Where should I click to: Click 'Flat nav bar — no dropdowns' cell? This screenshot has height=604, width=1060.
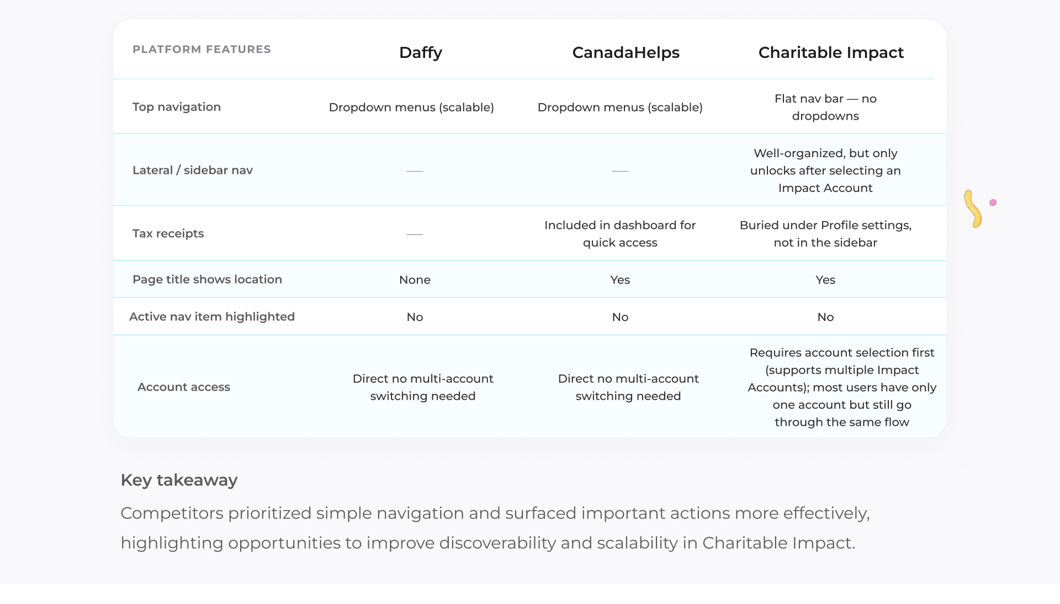coord(825,107)
